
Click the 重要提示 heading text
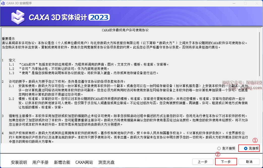(8, 39)
